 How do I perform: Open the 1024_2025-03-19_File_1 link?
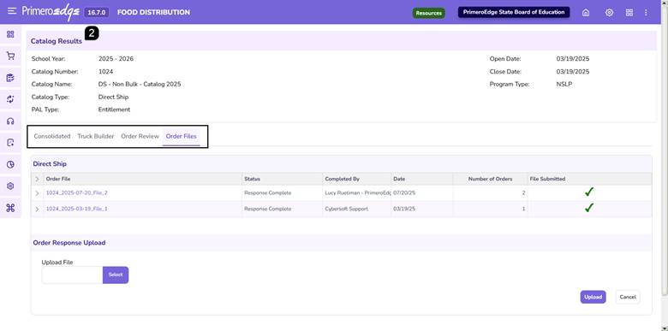(x=77, y=209)
